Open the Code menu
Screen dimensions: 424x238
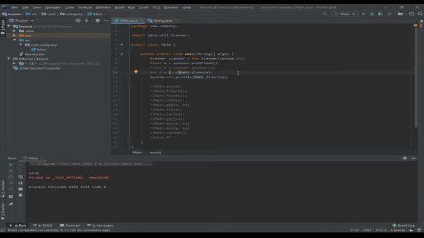pyautogui.click(x=70, y=7)
